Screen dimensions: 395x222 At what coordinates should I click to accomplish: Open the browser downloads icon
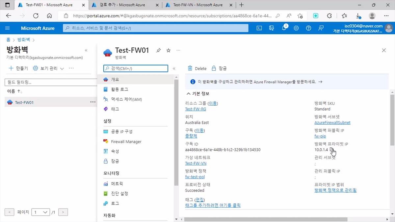click(x=358, y=16)
